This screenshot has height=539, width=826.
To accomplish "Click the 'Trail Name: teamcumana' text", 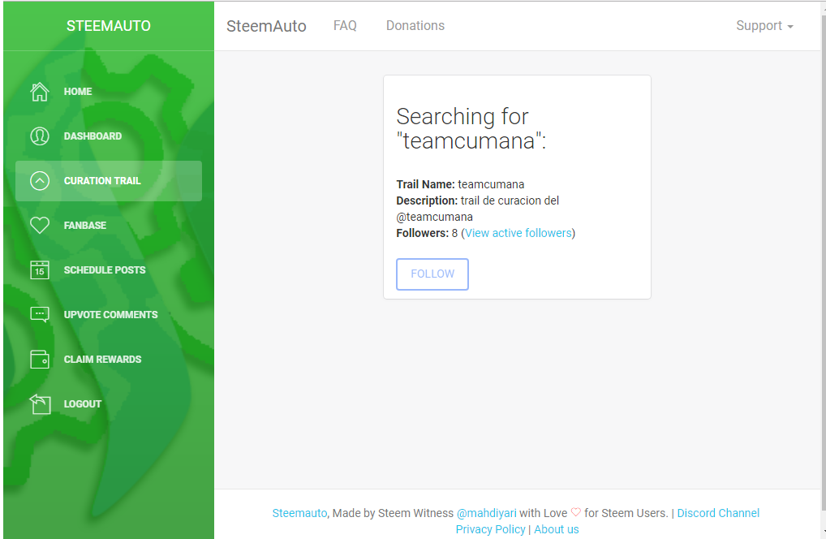I will coord(460,184).
